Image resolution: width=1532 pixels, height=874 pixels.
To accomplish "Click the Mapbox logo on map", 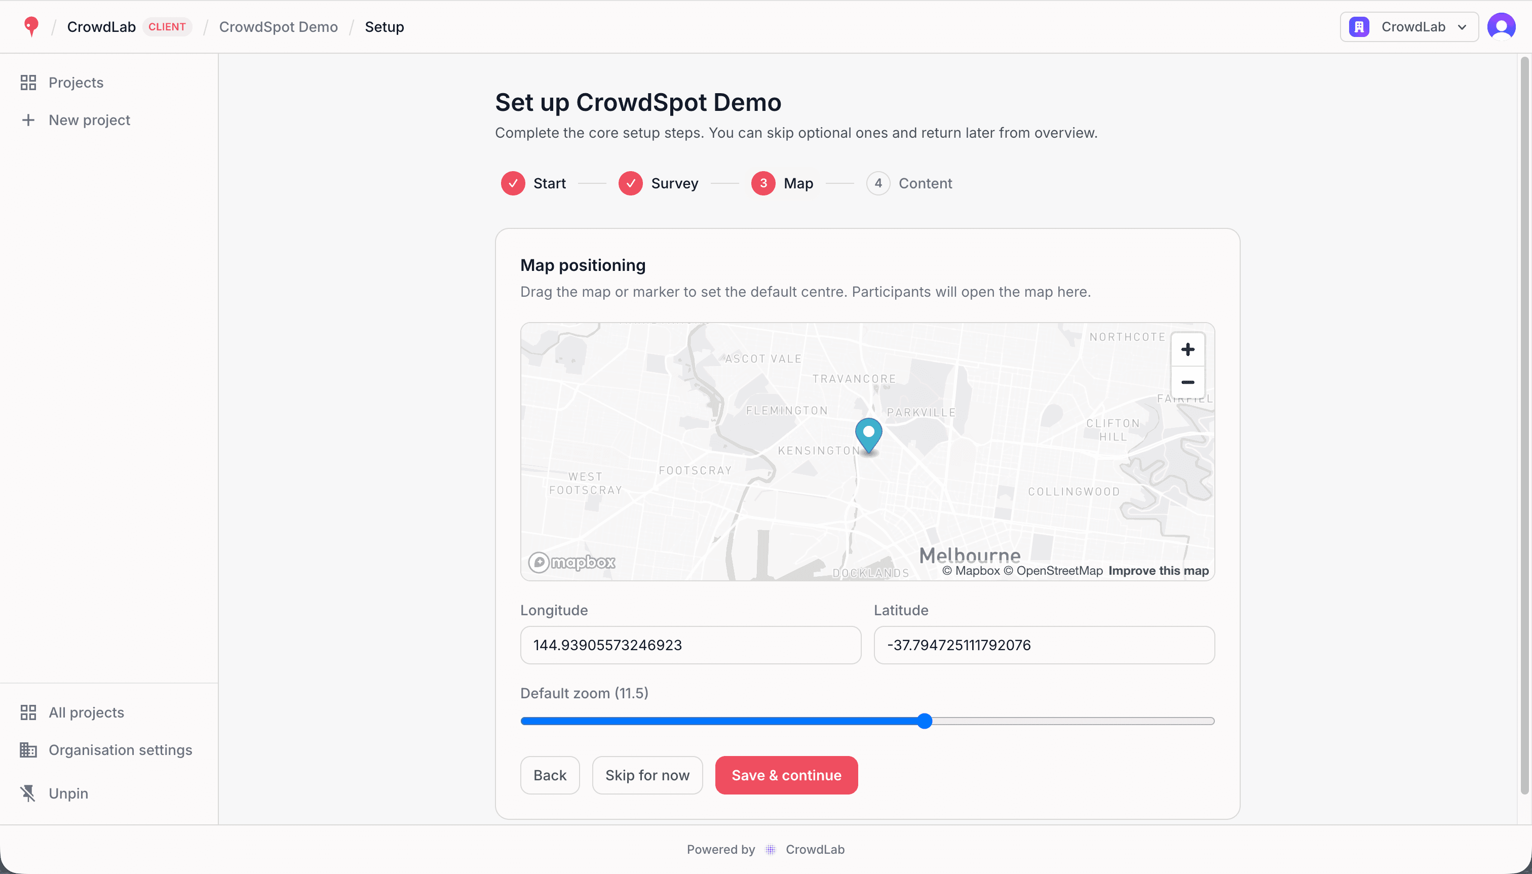I will (x=572, y=563).
